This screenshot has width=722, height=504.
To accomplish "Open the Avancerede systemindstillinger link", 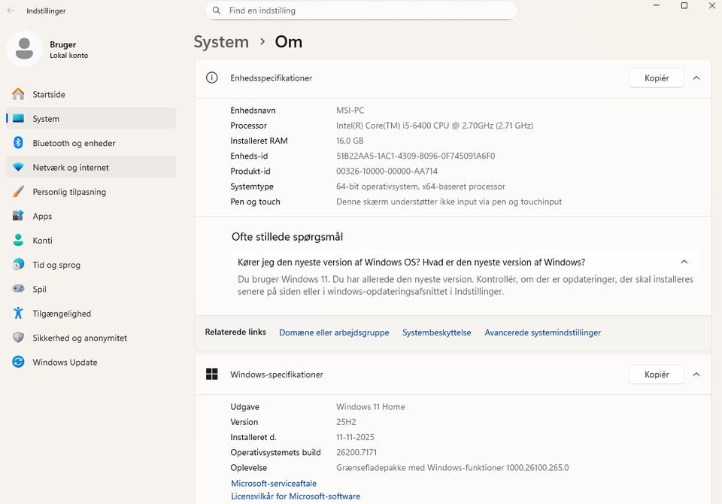I will [542, 332].
